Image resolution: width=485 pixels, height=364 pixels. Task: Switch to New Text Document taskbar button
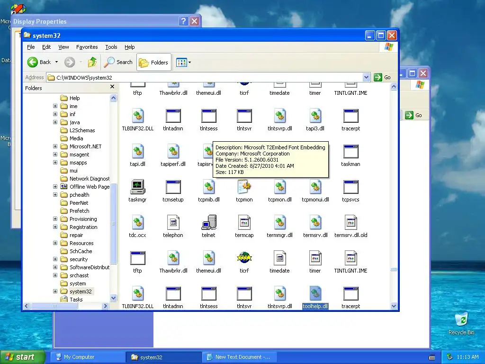click(239, 357)
